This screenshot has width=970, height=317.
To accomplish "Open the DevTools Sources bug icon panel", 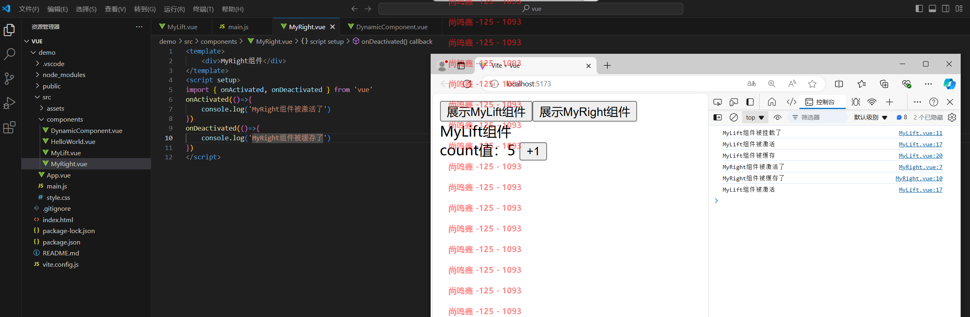I will 856,102.
